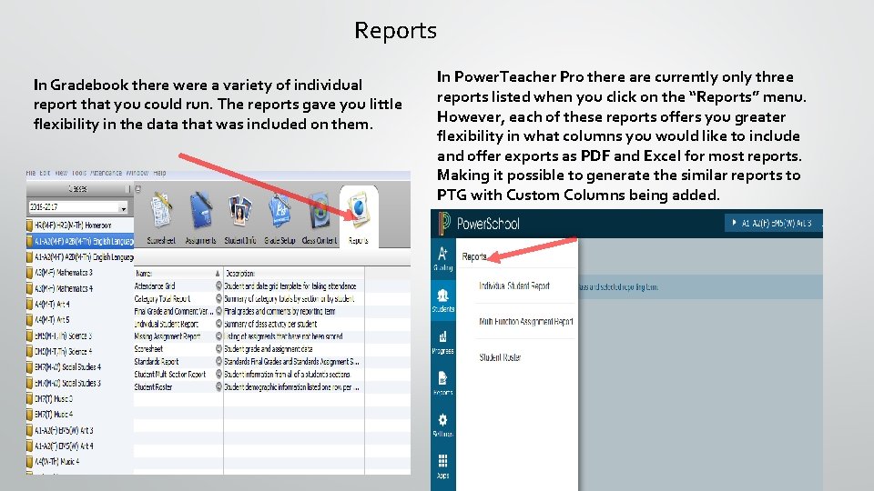Open the Apps grid in PowerSchool sidebar
This screenshot has height=491, width=874.
click(x=443, y=466)
